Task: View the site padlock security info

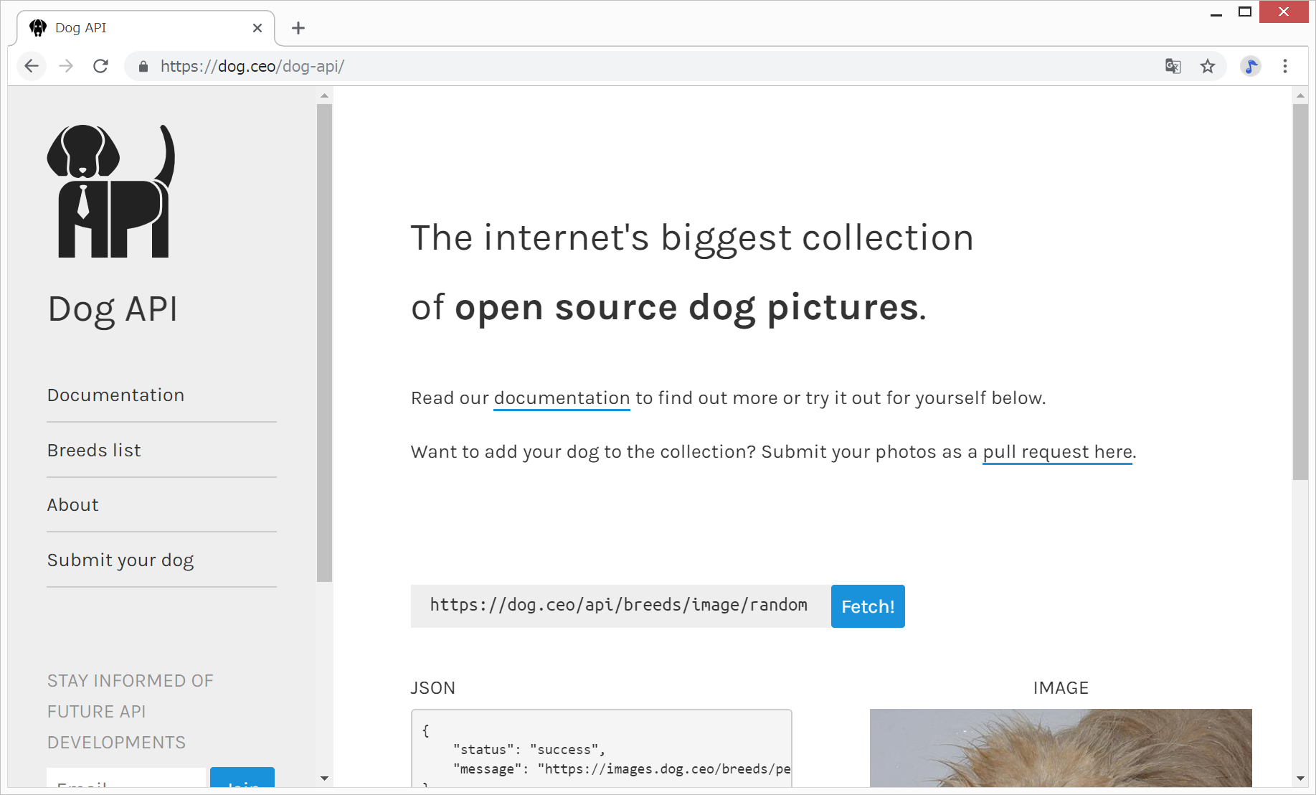Action: click(143, 67)
